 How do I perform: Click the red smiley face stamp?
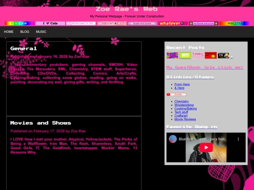point(211,55)
